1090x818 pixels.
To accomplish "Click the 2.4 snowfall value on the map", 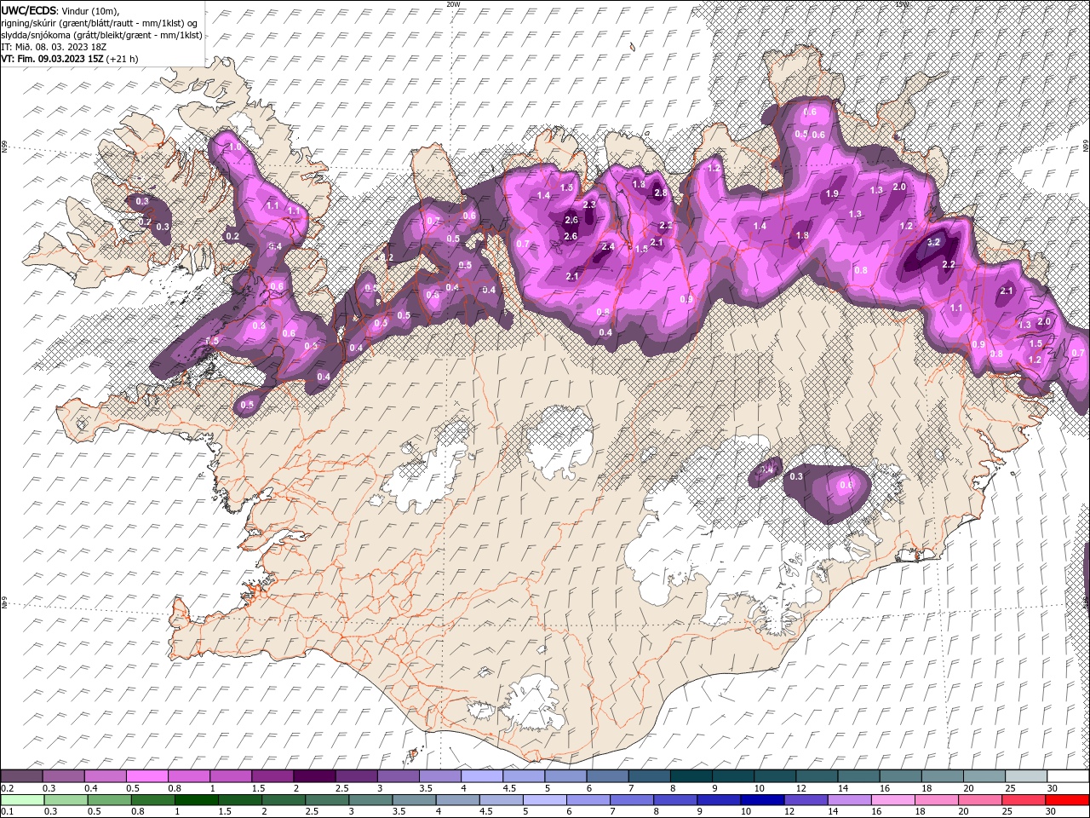I will coord(608,246).
